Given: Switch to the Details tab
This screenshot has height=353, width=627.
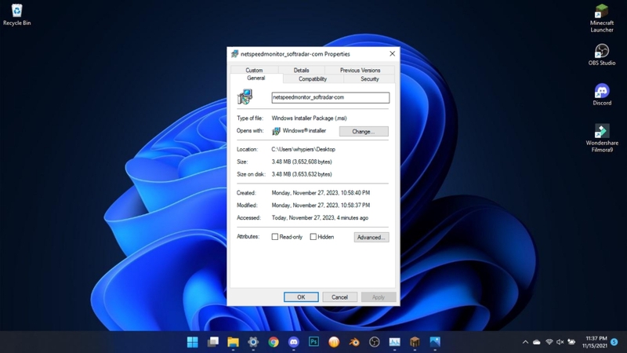Looking at the screenshot, I should 302,70.
